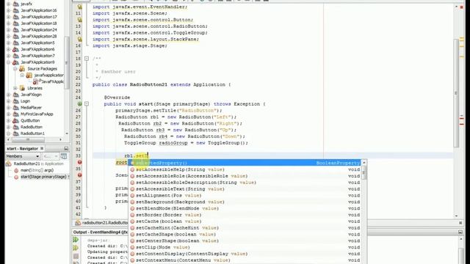
Task: Choose setCacheHint(CacheHint value) suggestion
Action: pyautogui.click(x=245, y=228)
